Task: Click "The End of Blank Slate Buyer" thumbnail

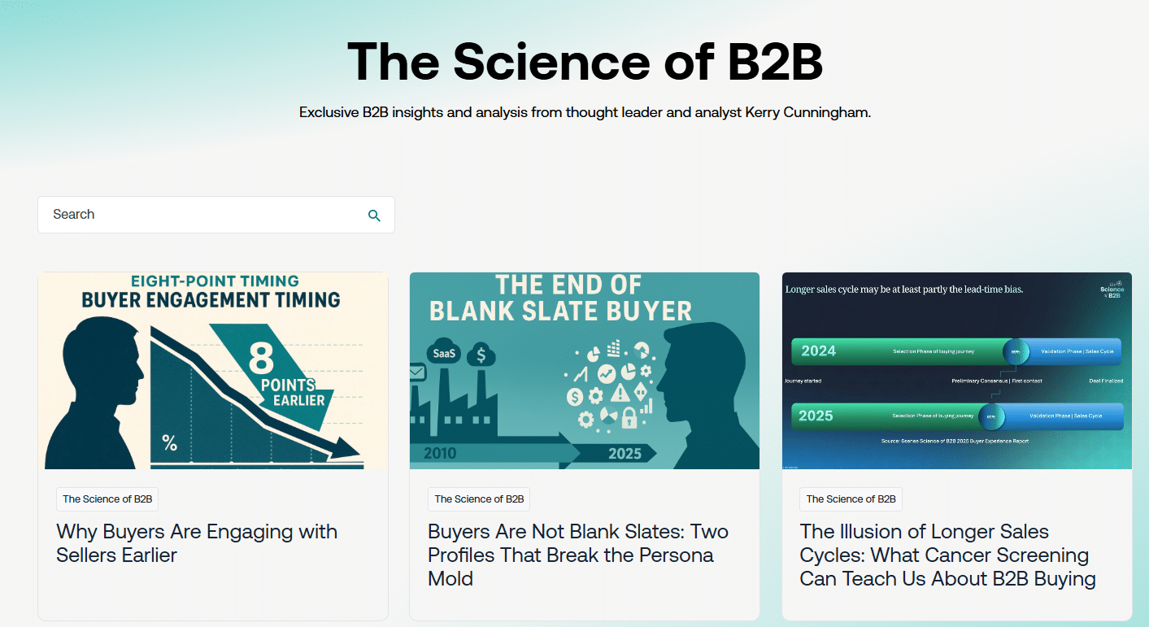Action: click(584, 370)
